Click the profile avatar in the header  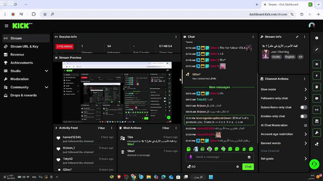[x=312, y=26]
